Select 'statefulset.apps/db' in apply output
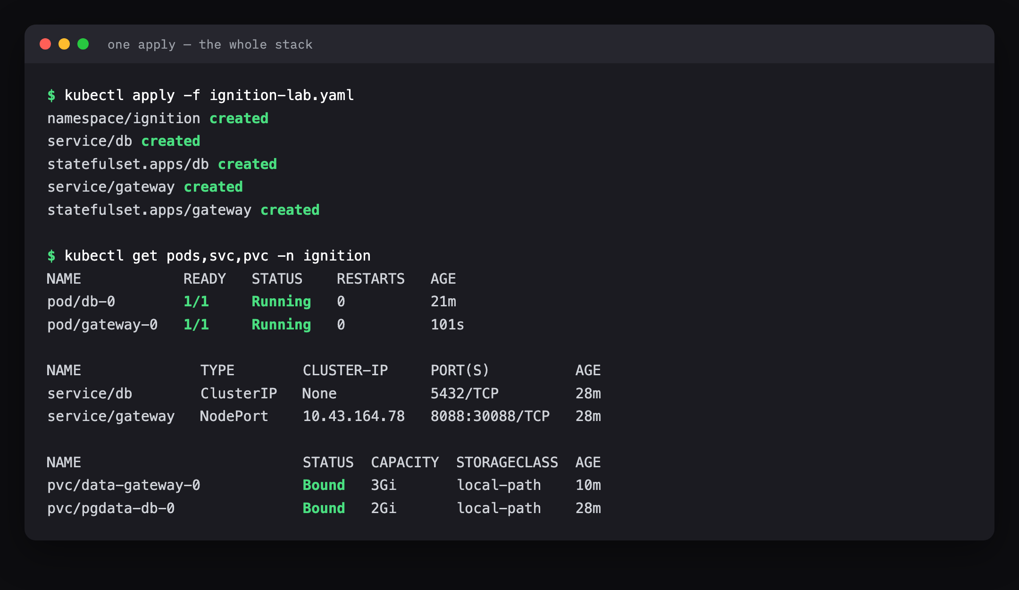 [128, 164]
